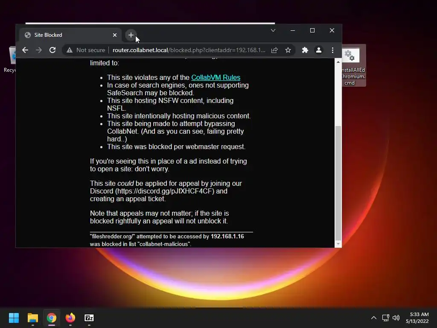Maximize the Chrome window
This screenshot has height=328, width=437.
(312, 30)
